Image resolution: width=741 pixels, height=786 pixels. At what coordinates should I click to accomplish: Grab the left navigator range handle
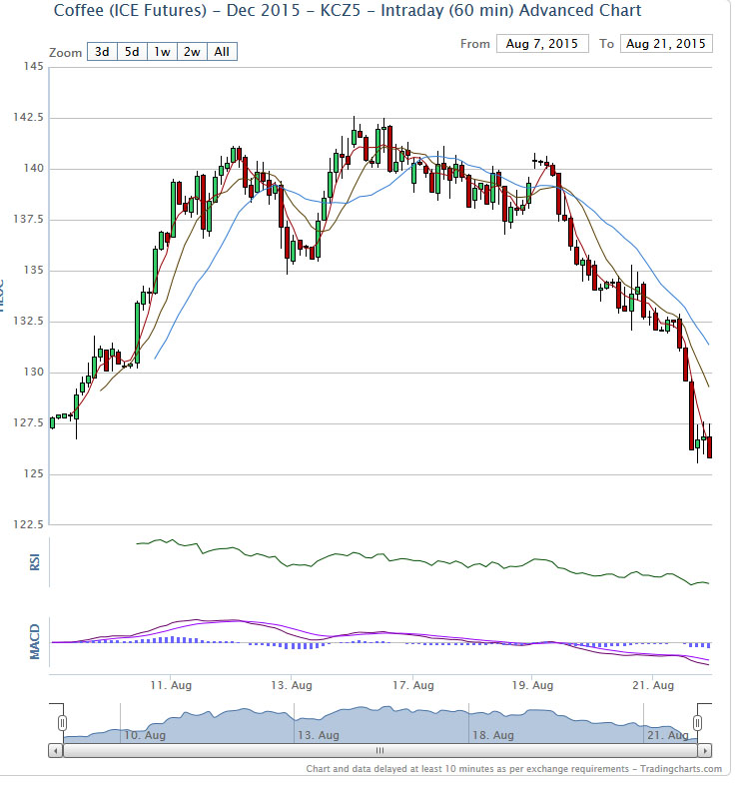[x=62, y=723]
